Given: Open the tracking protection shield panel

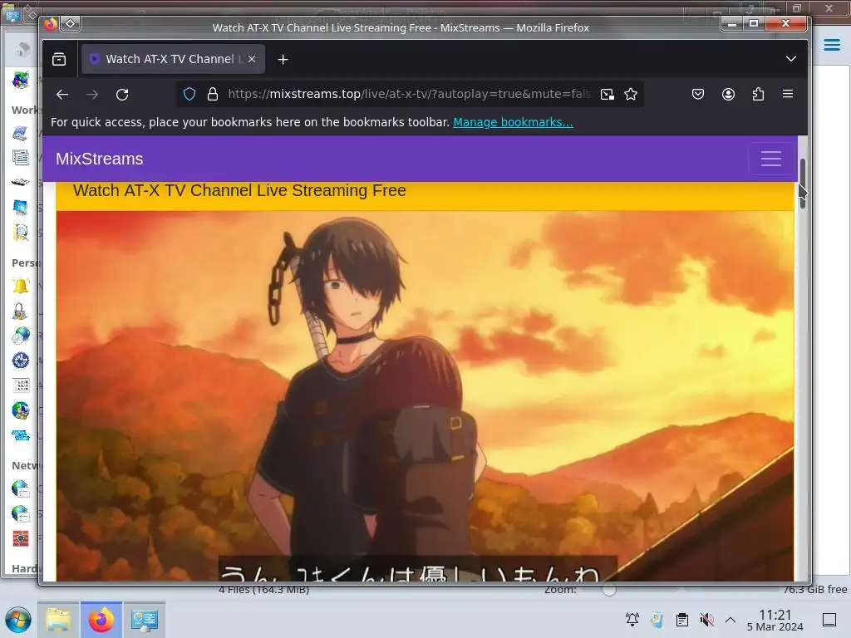Looking at the screenshot, I should click(189, 95).
